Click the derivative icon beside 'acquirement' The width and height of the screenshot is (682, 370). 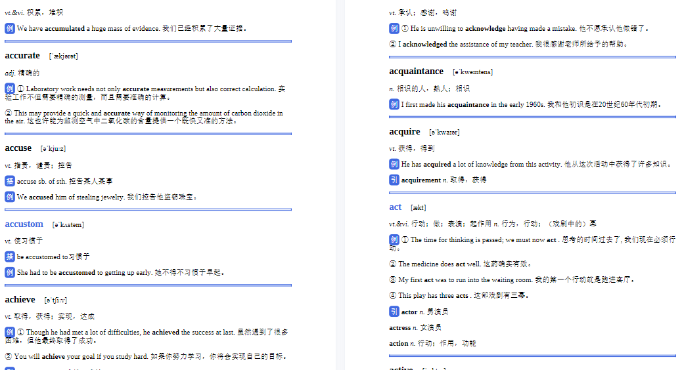tap(394, 179)
